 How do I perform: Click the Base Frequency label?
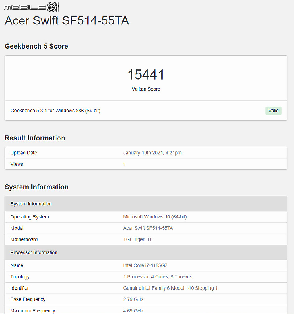tap(28, 299)
